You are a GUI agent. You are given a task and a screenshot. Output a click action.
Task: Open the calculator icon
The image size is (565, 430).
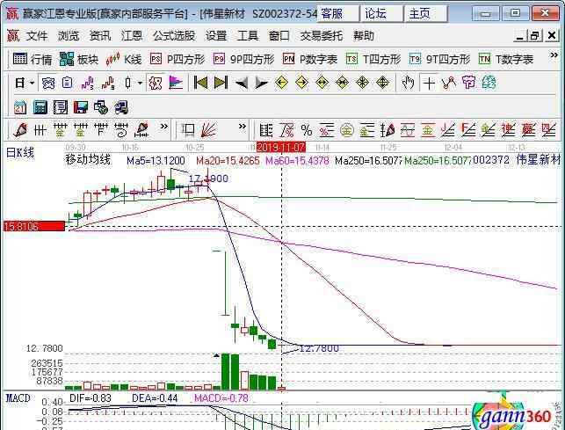(x=40, y=107)
